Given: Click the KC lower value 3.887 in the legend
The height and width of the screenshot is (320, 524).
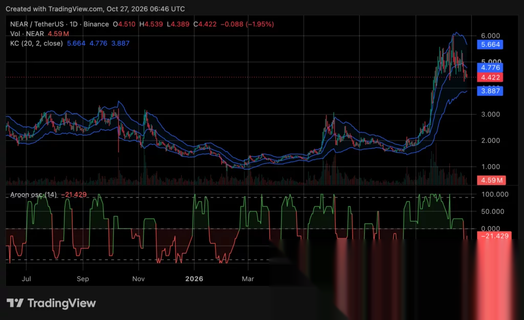Looking at the screenshot, I should coord(120,43).
